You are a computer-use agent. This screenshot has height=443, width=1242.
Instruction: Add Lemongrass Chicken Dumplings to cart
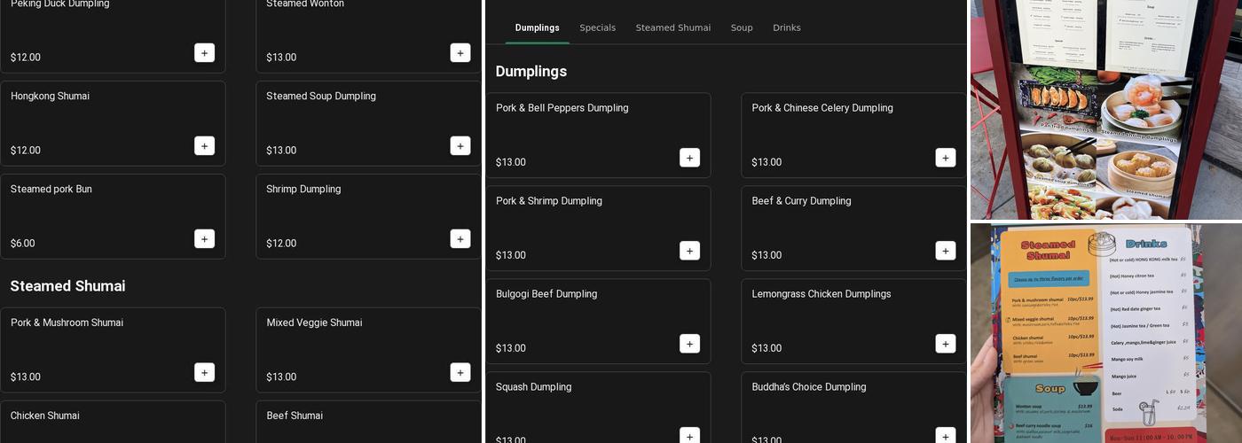coord(945,344)
